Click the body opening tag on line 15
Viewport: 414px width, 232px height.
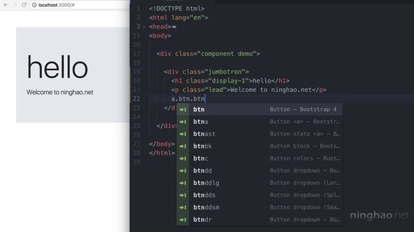(160, 36)
